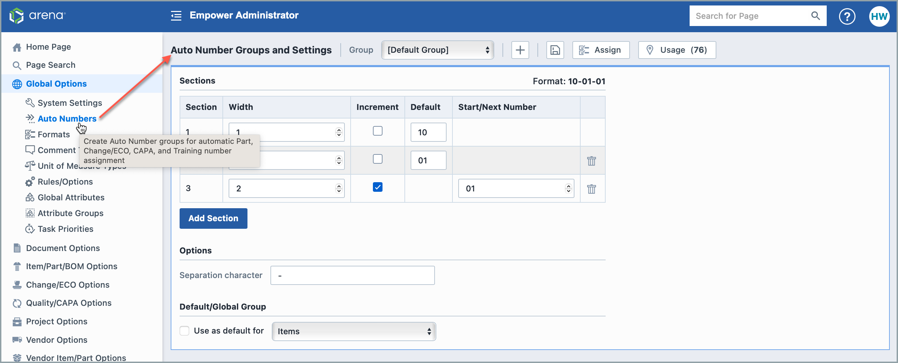Open the Items default category dropdown
This screenshot has height=363, width=898.
click(353, 331)
